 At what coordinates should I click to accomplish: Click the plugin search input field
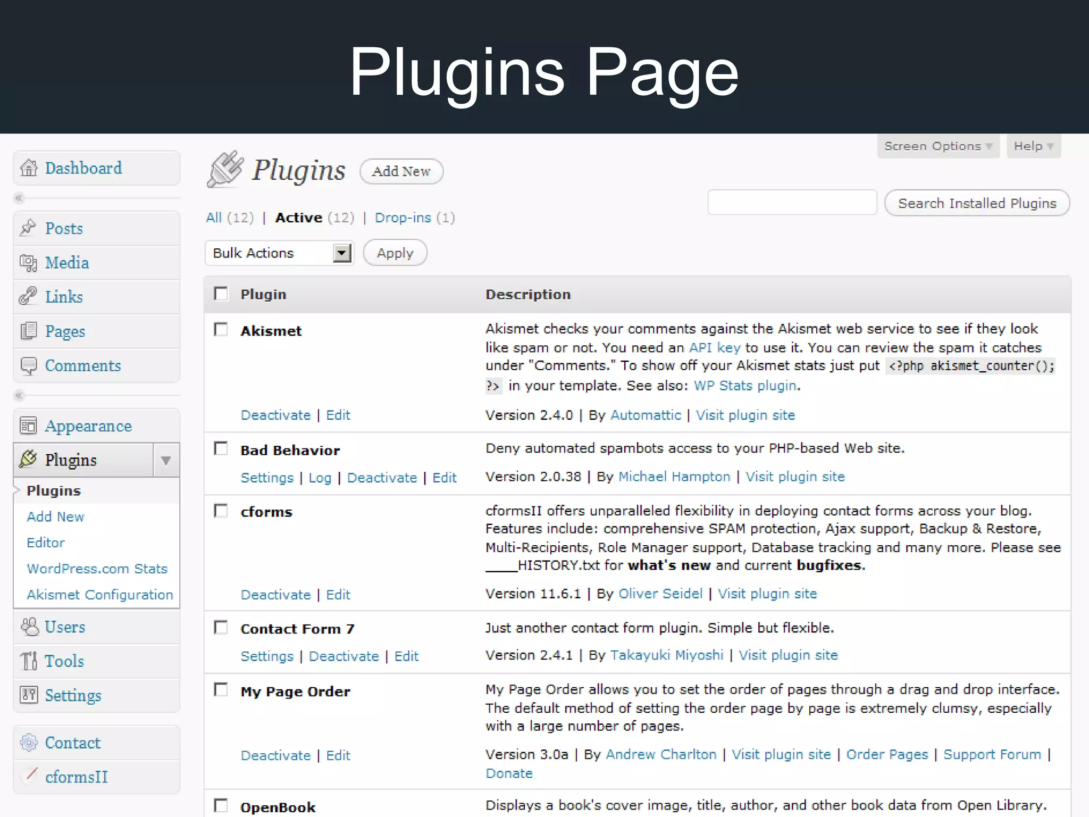click(x=792, y=203)
